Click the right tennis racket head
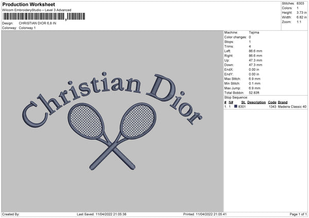 (138, 121)
